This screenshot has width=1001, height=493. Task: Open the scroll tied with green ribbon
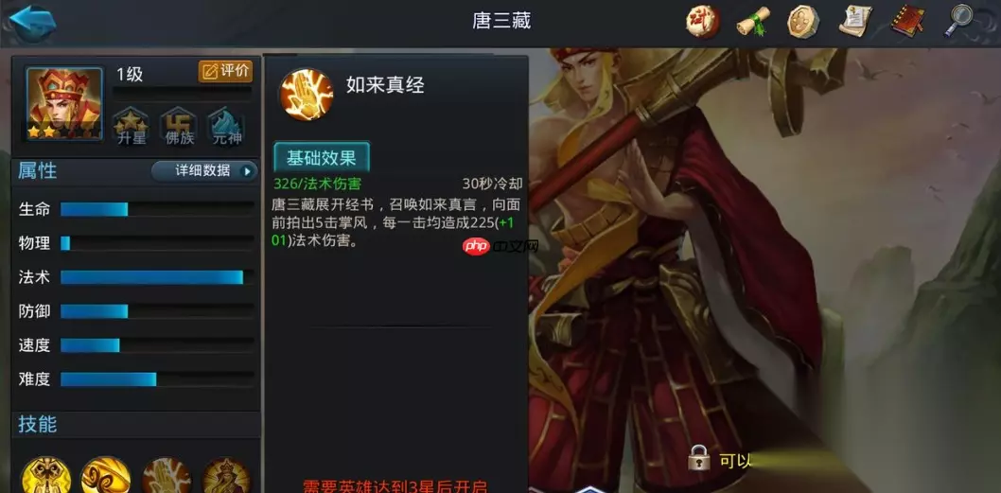pos(753,23)
